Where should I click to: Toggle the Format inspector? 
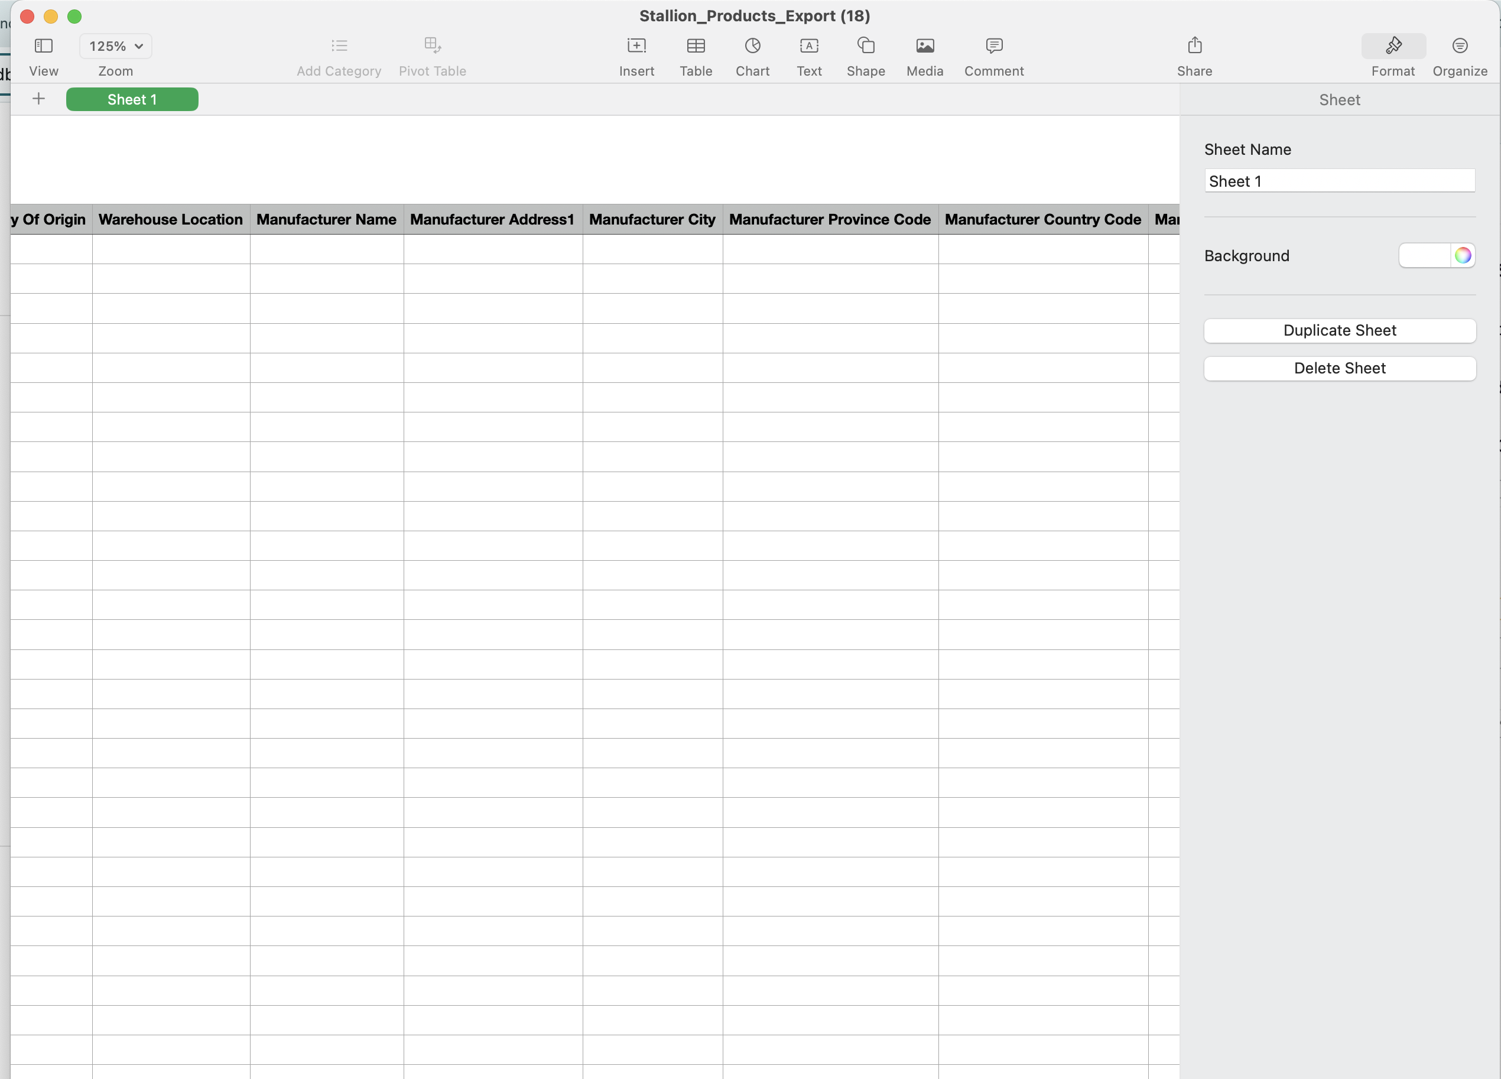[x=1393, y=46]
